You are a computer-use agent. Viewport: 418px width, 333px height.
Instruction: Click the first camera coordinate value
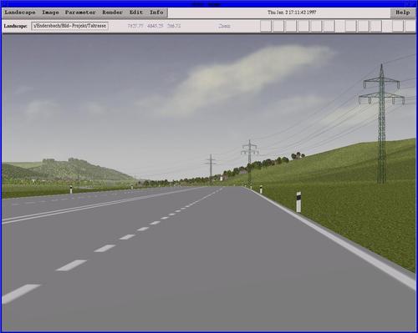[135, 26]
